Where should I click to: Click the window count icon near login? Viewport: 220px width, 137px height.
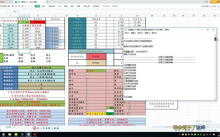click(206, 2)
